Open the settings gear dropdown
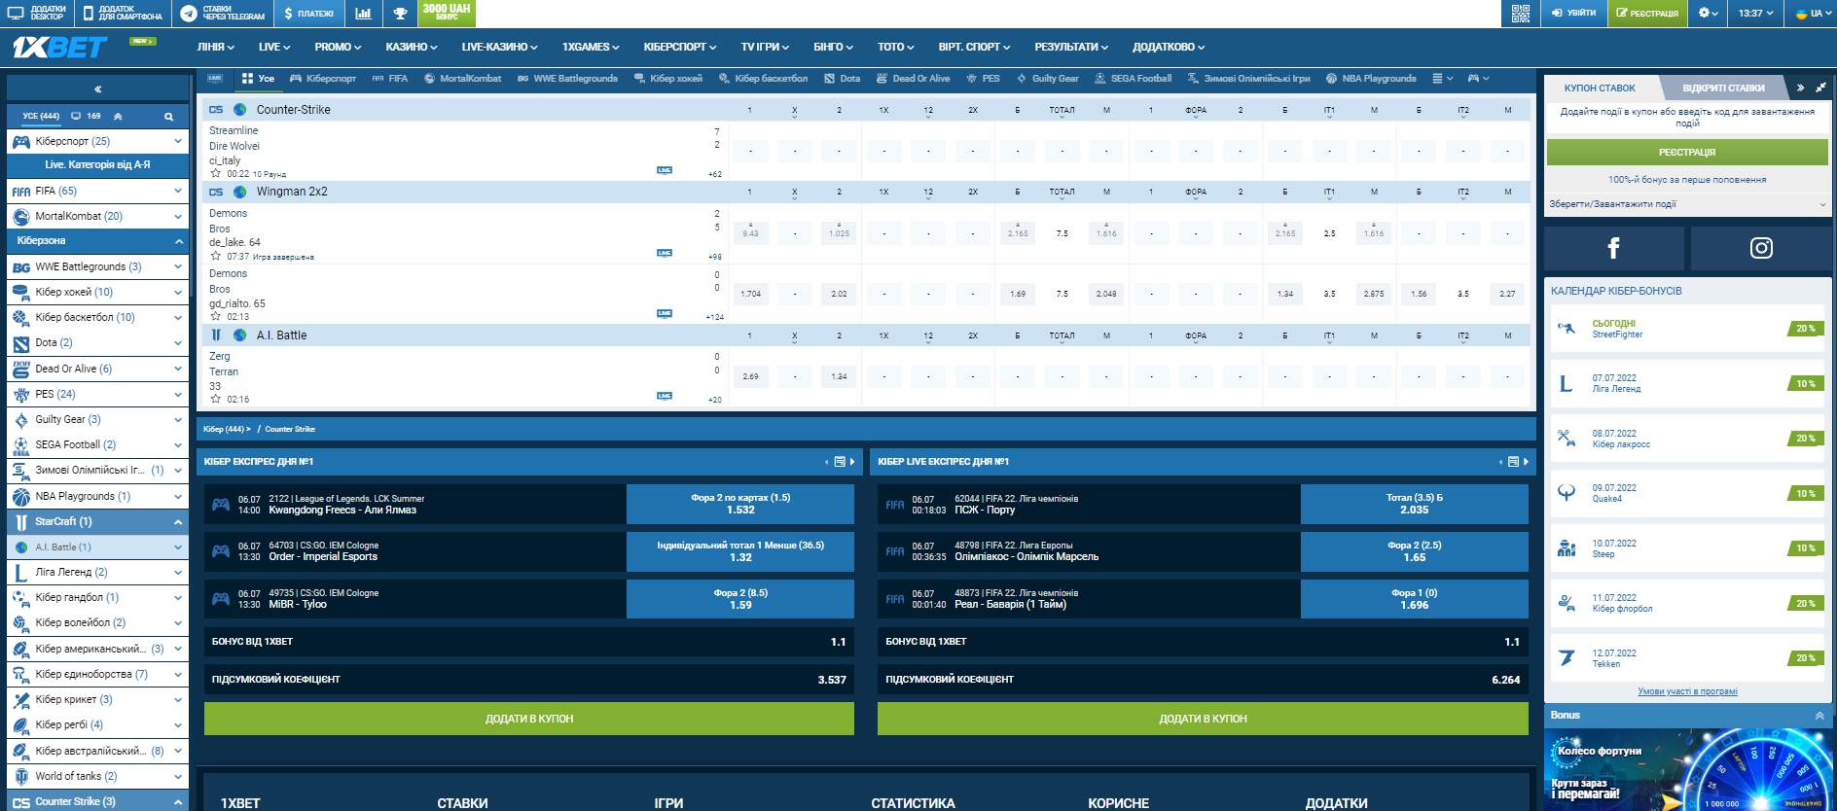Viewport: 1837px width, 811px height. [x=1709, y=14]
